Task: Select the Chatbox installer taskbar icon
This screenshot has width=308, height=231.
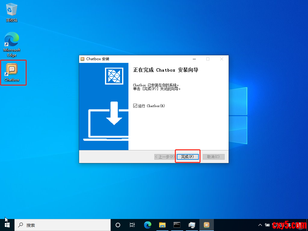Action: 206,225
